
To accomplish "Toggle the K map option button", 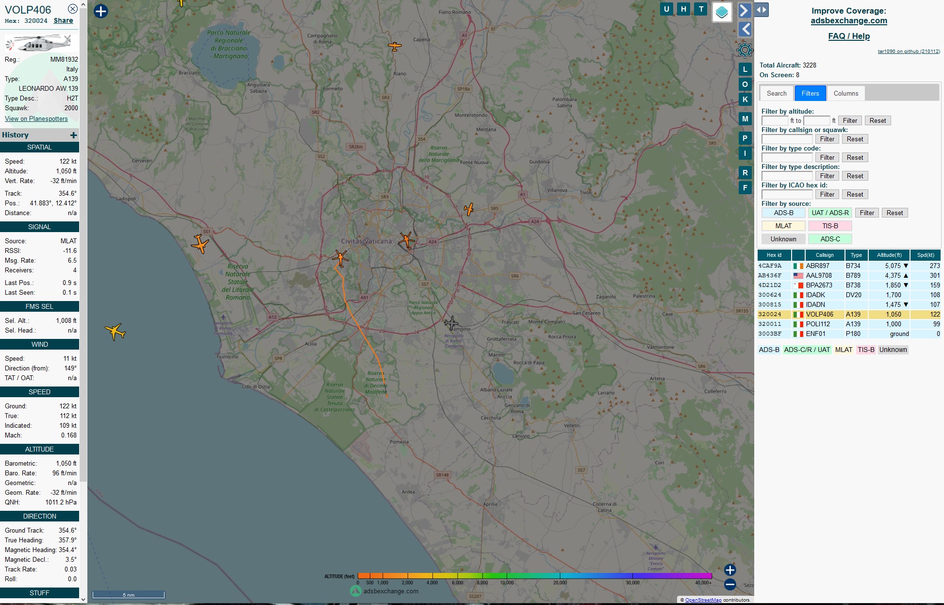I will tap(745, 100).
